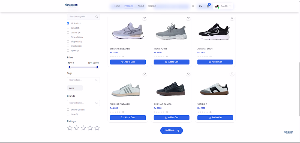
Task: Open the Samba 2 shoe image
Action: 215,89
